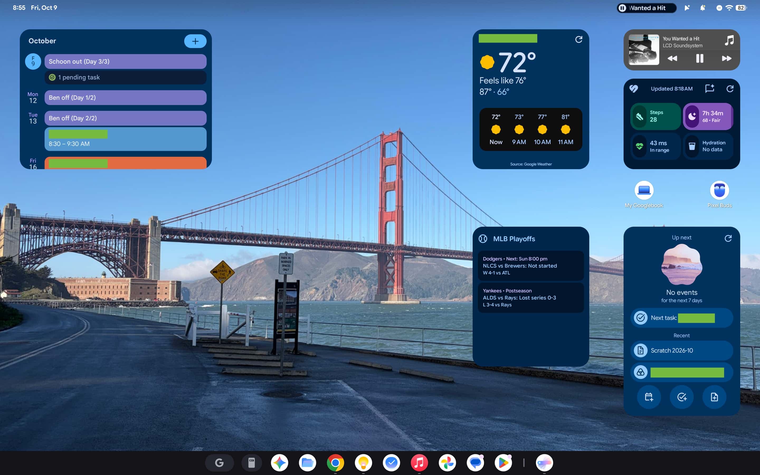Open My Googlebook device shortcut
760x475 pixels.
pyautogui.click(x=644, y=194)
